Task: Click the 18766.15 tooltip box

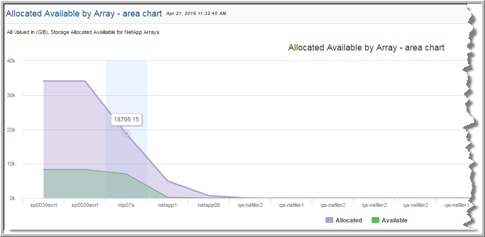Action: [126, 120]
